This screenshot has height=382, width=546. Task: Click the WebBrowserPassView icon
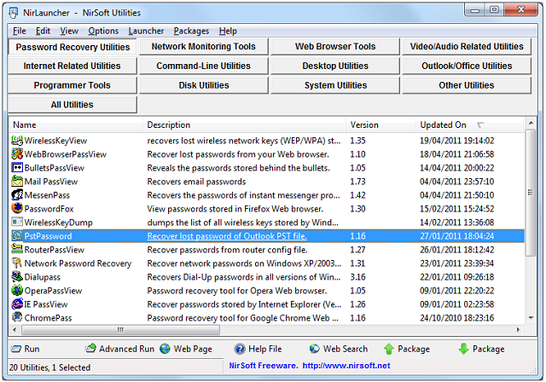[x=17, y=154]
